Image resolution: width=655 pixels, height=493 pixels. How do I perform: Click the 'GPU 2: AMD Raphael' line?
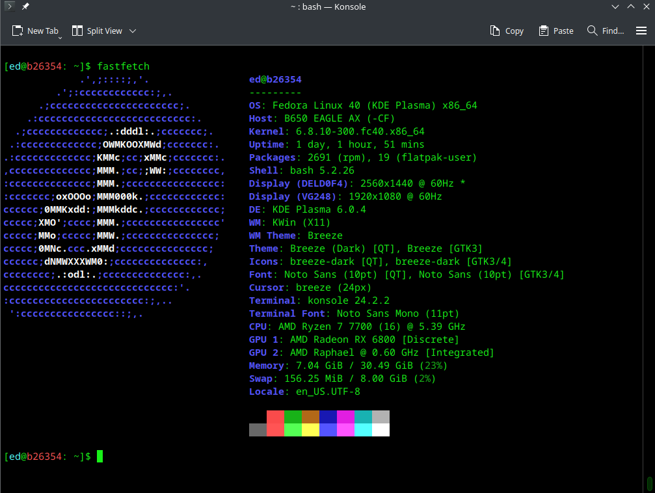click(x=372, y=353)
